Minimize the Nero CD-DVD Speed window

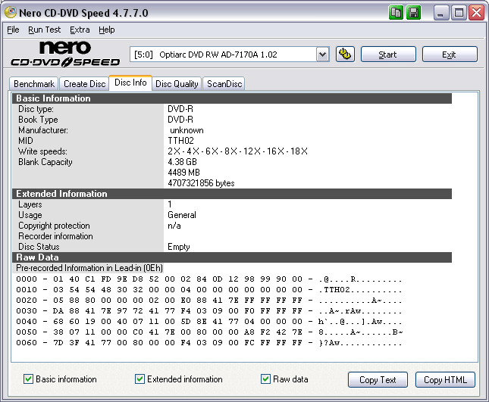[440, 13]
